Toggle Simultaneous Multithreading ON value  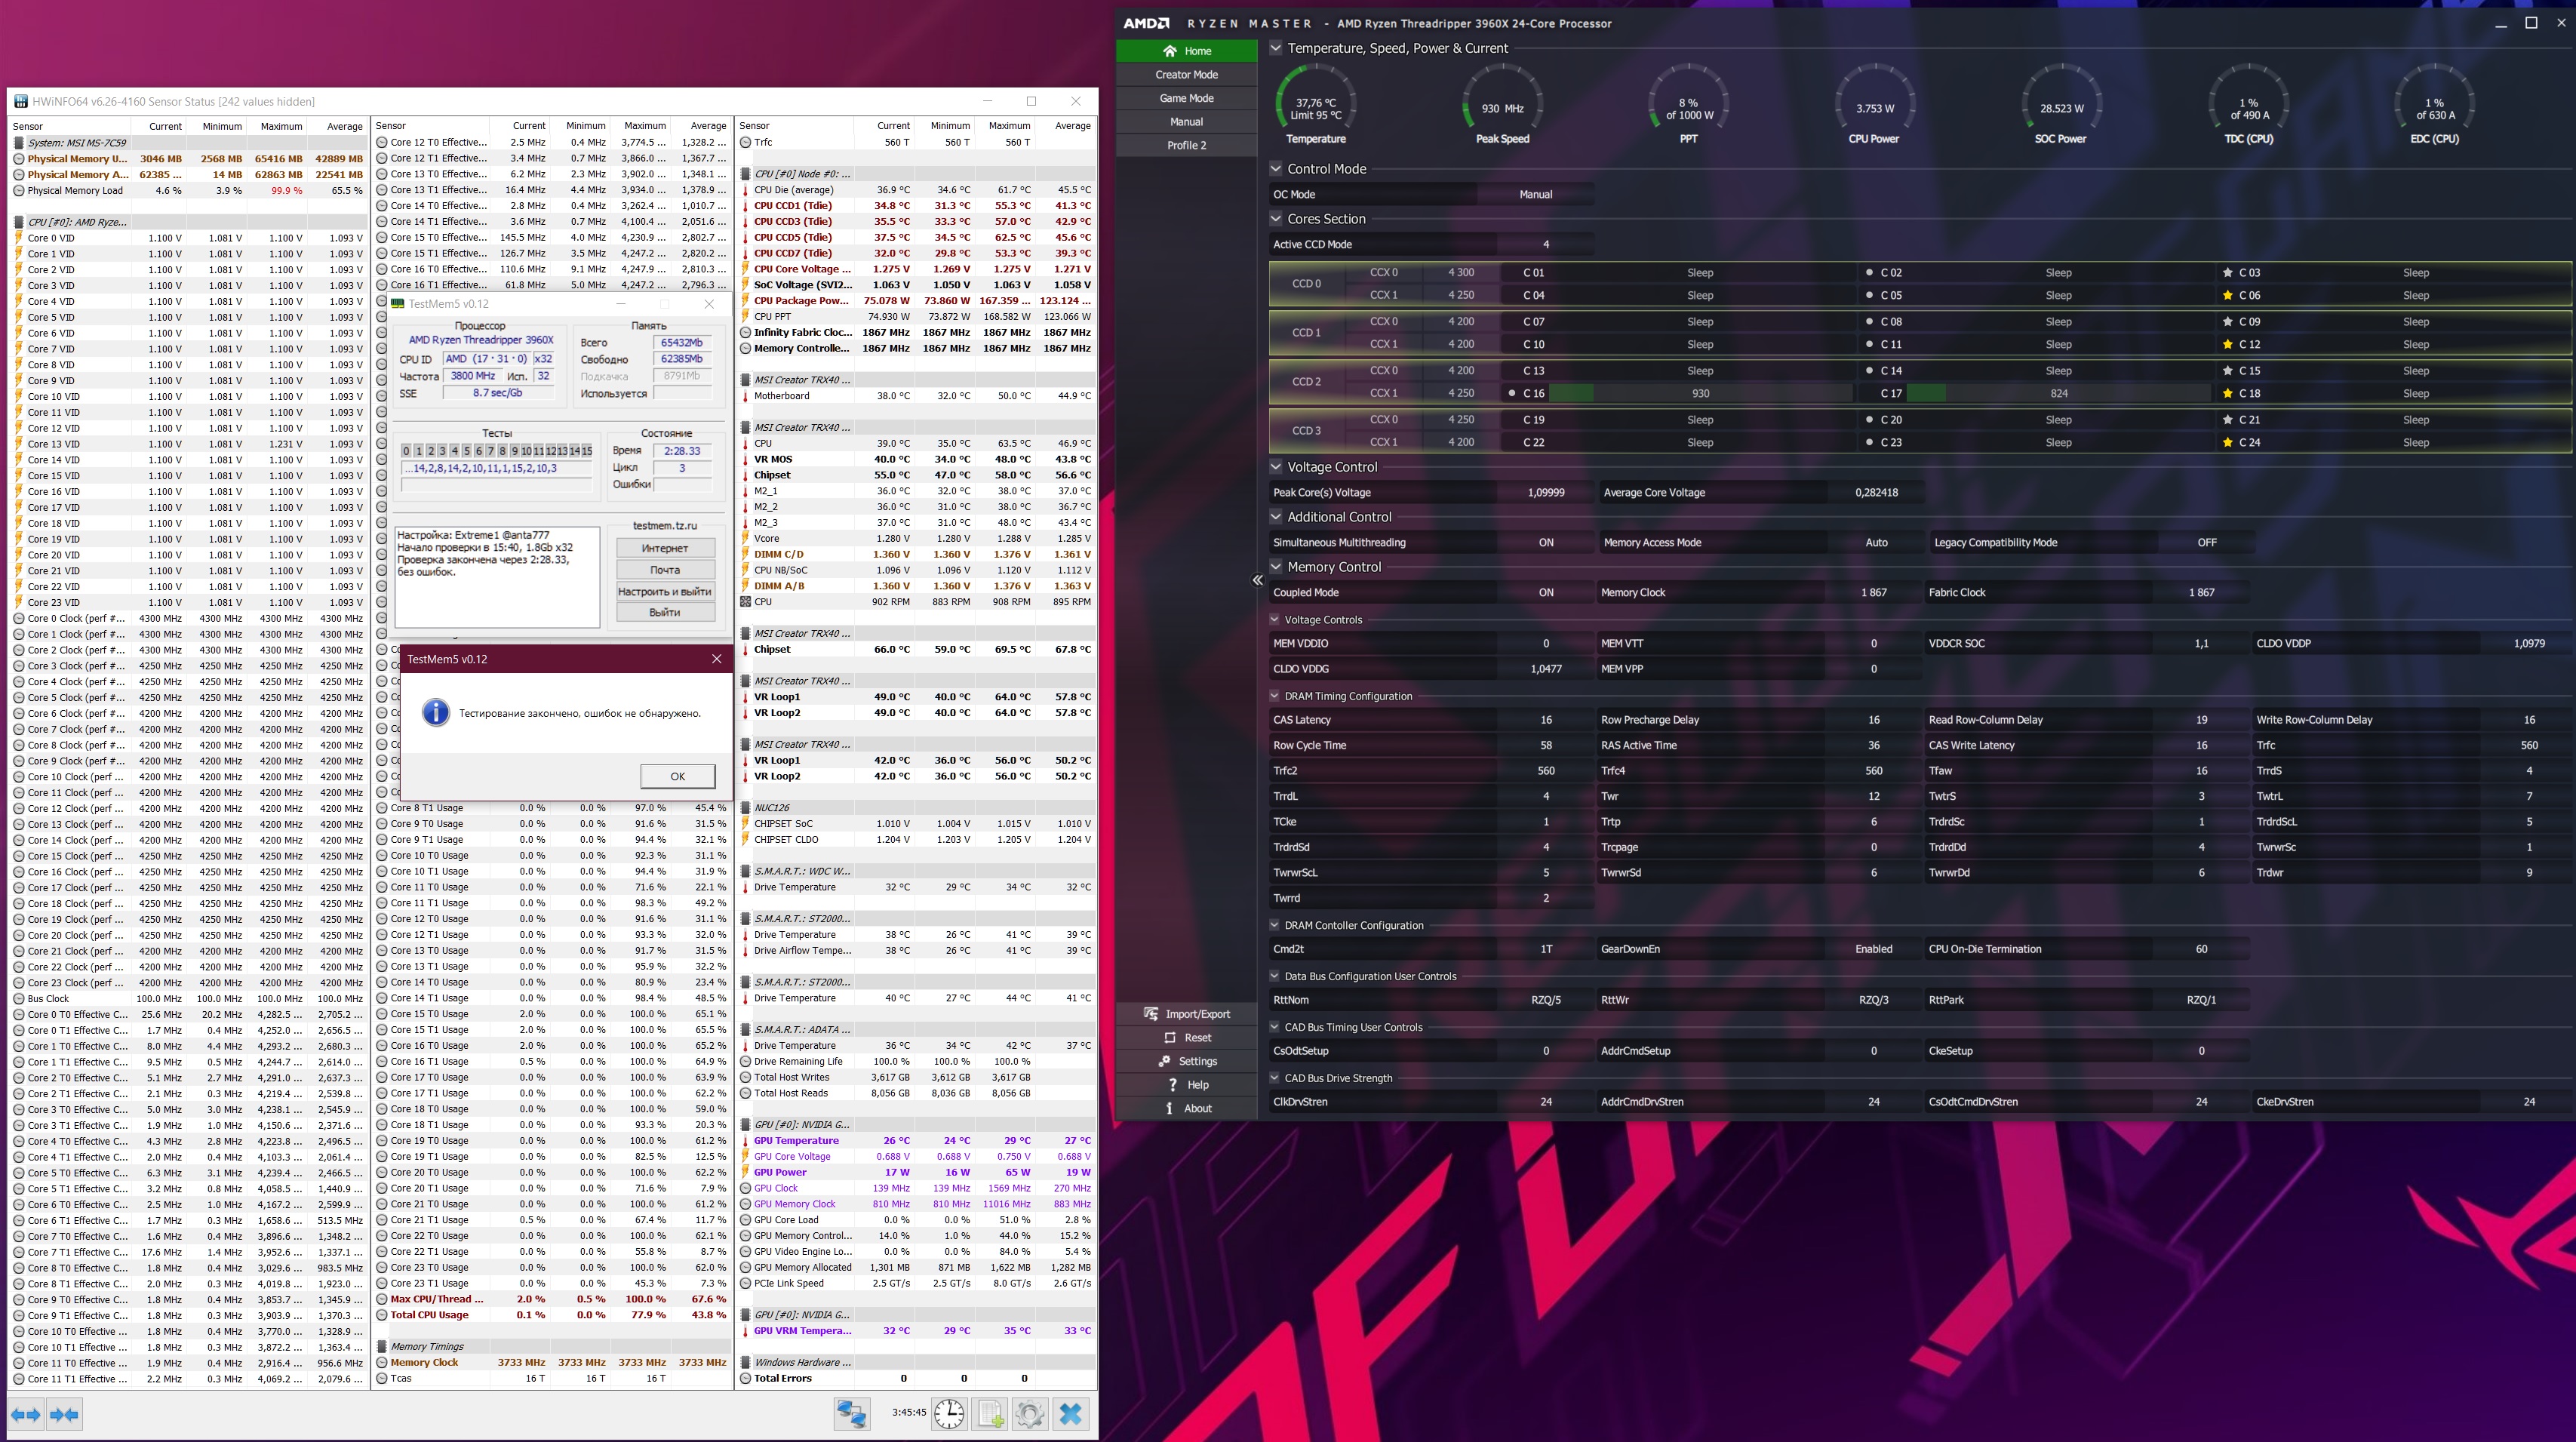pos(1546,543)
